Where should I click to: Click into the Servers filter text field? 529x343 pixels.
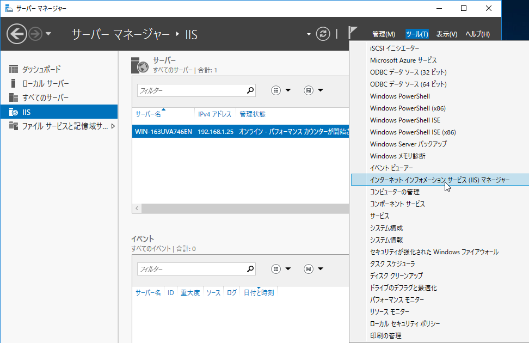click(190, 90)
